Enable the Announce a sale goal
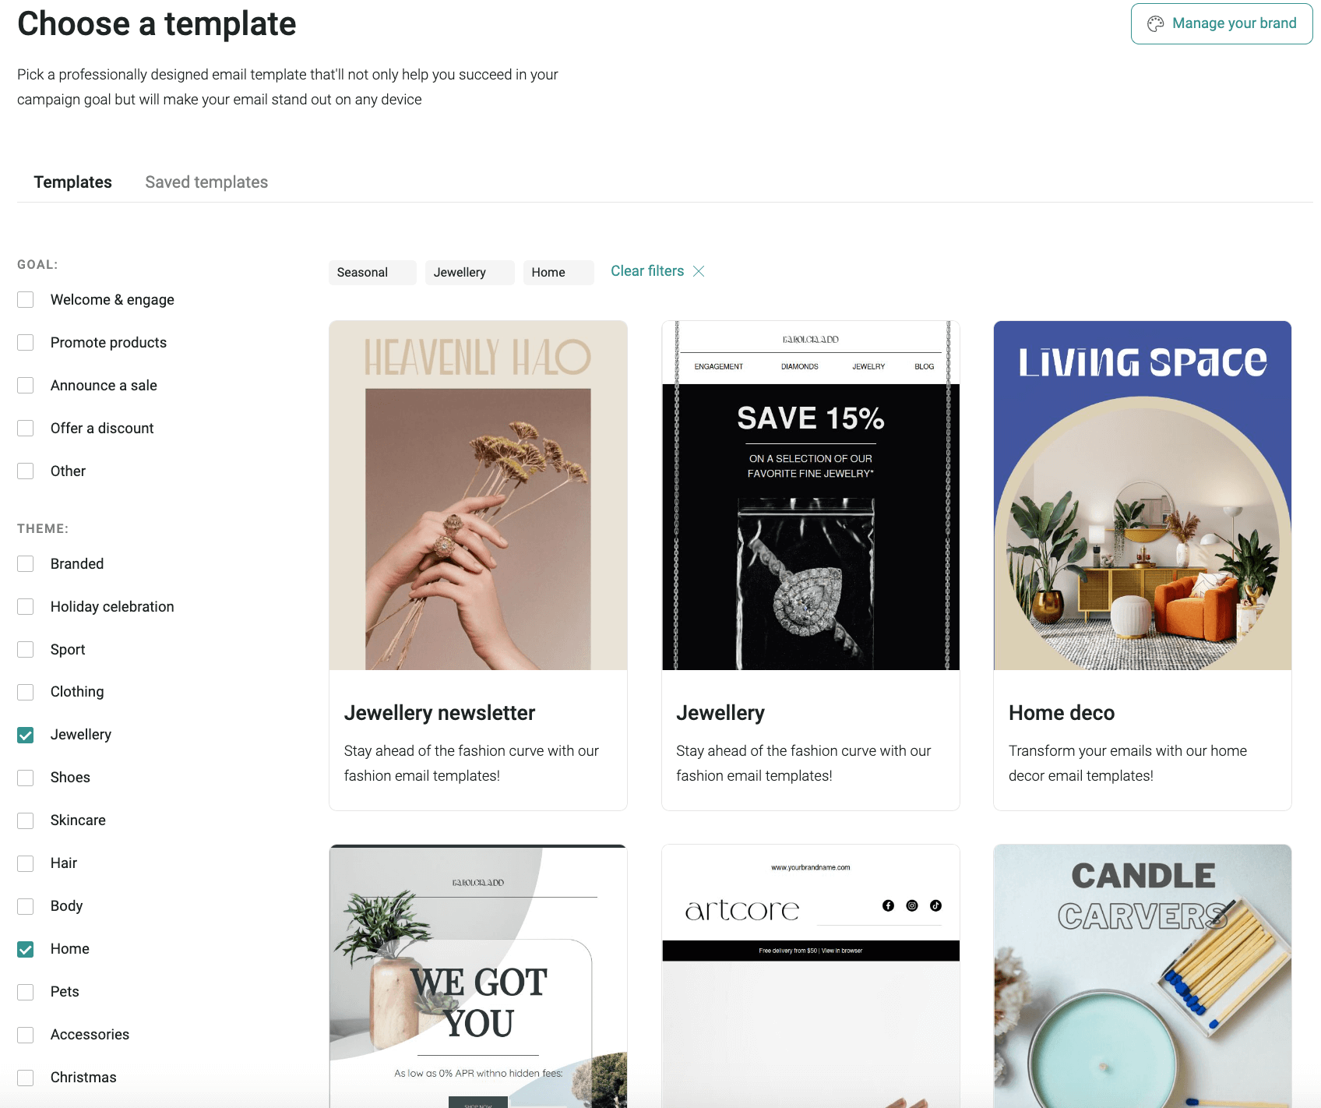The width and height of the screenshot is (1321, 1108). click(x=26, y=386)
